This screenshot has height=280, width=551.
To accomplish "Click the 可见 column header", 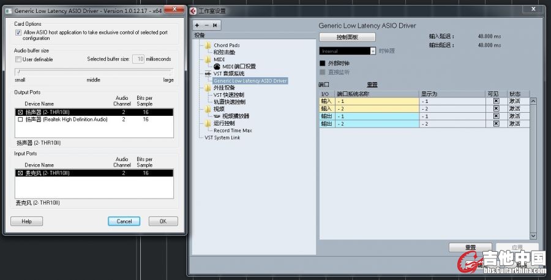I will pyautogui.click(x=496, y=94).
